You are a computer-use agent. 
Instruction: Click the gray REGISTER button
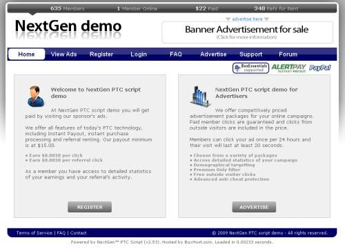pyautogui.click(x=90, y=207)
